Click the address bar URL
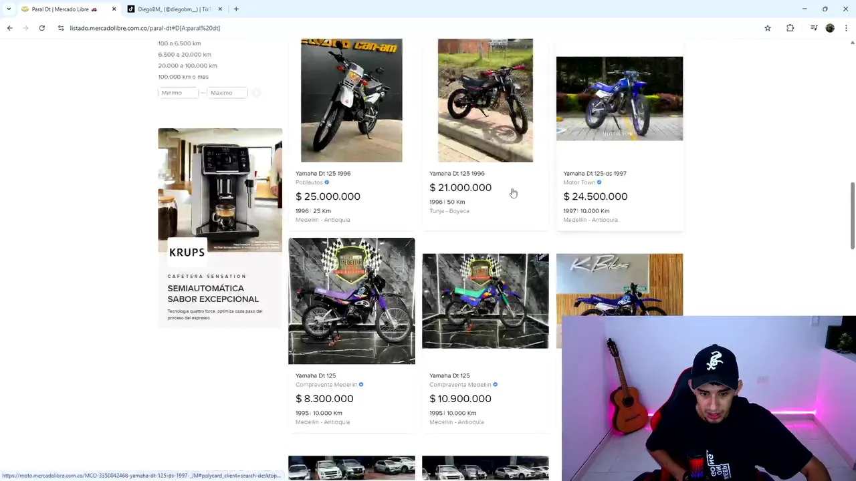Screen dimensions: 856x481 pos(144,28)
